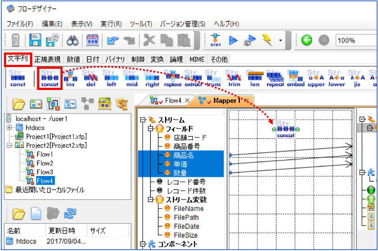Switch to the 数値 tab

(73, 59)
